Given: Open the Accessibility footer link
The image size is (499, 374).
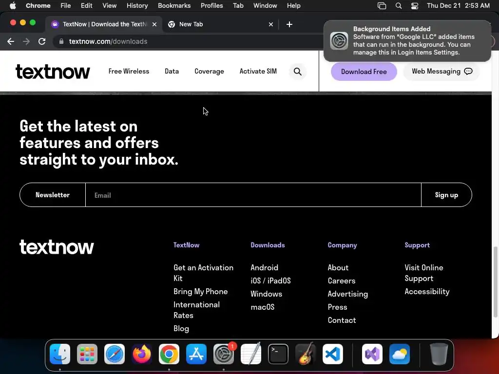Looking at the screenshot, I should point(427,292).
